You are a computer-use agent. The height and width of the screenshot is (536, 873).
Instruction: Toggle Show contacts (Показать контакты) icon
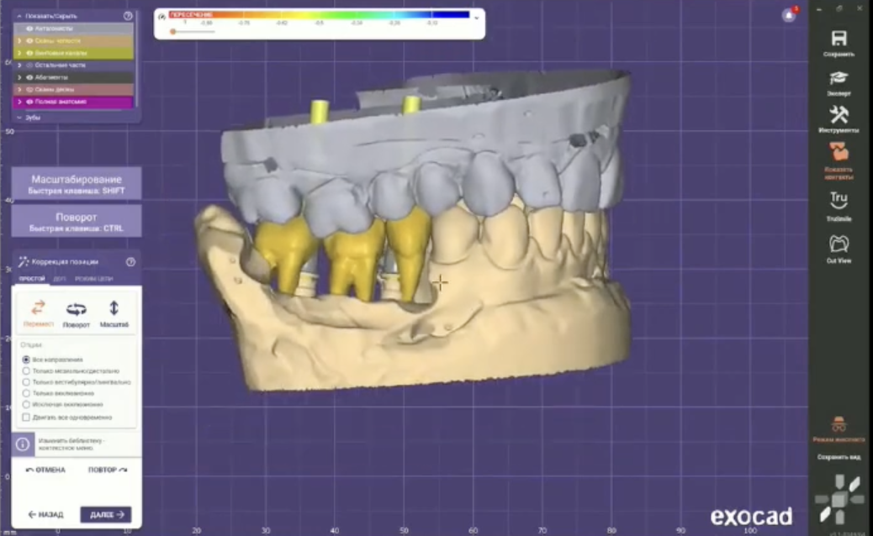click(x=839, y=152)
